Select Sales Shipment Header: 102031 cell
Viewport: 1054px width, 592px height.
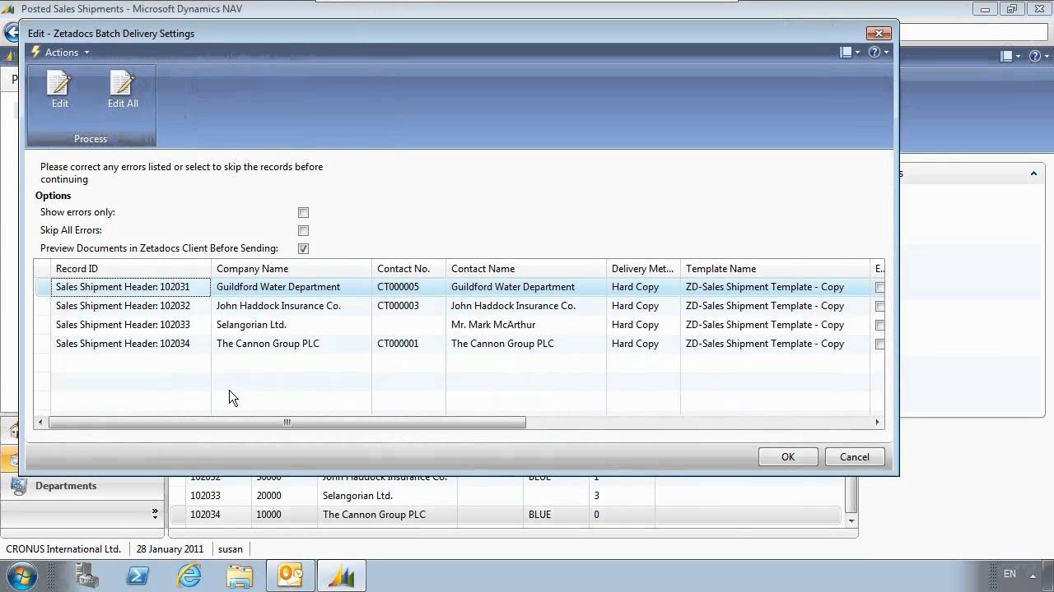(x=131, y=287)
